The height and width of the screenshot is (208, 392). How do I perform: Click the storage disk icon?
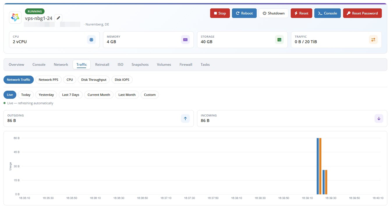tap(279, 40)
